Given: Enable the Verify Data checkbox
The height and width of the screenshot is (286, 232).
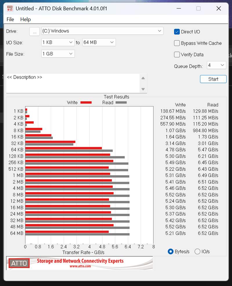Looking at the screenshot, I should [177, 55].
